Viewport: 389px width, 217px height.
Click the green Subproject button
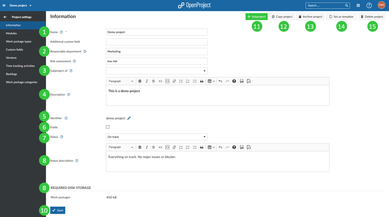click(x=256, y=17)
